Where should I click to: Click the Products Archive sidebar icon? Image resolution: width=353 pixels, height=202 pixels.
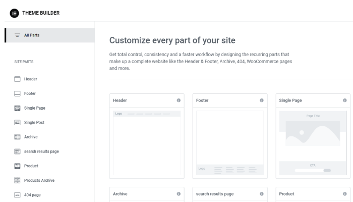(x=17, y=180)
